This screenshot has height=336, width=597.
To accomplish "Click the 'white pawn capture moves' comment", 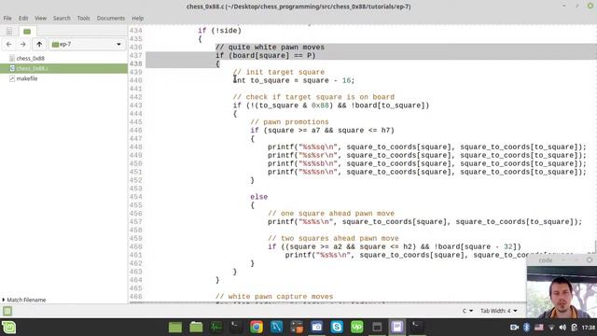I will click(x=274, y=297).
